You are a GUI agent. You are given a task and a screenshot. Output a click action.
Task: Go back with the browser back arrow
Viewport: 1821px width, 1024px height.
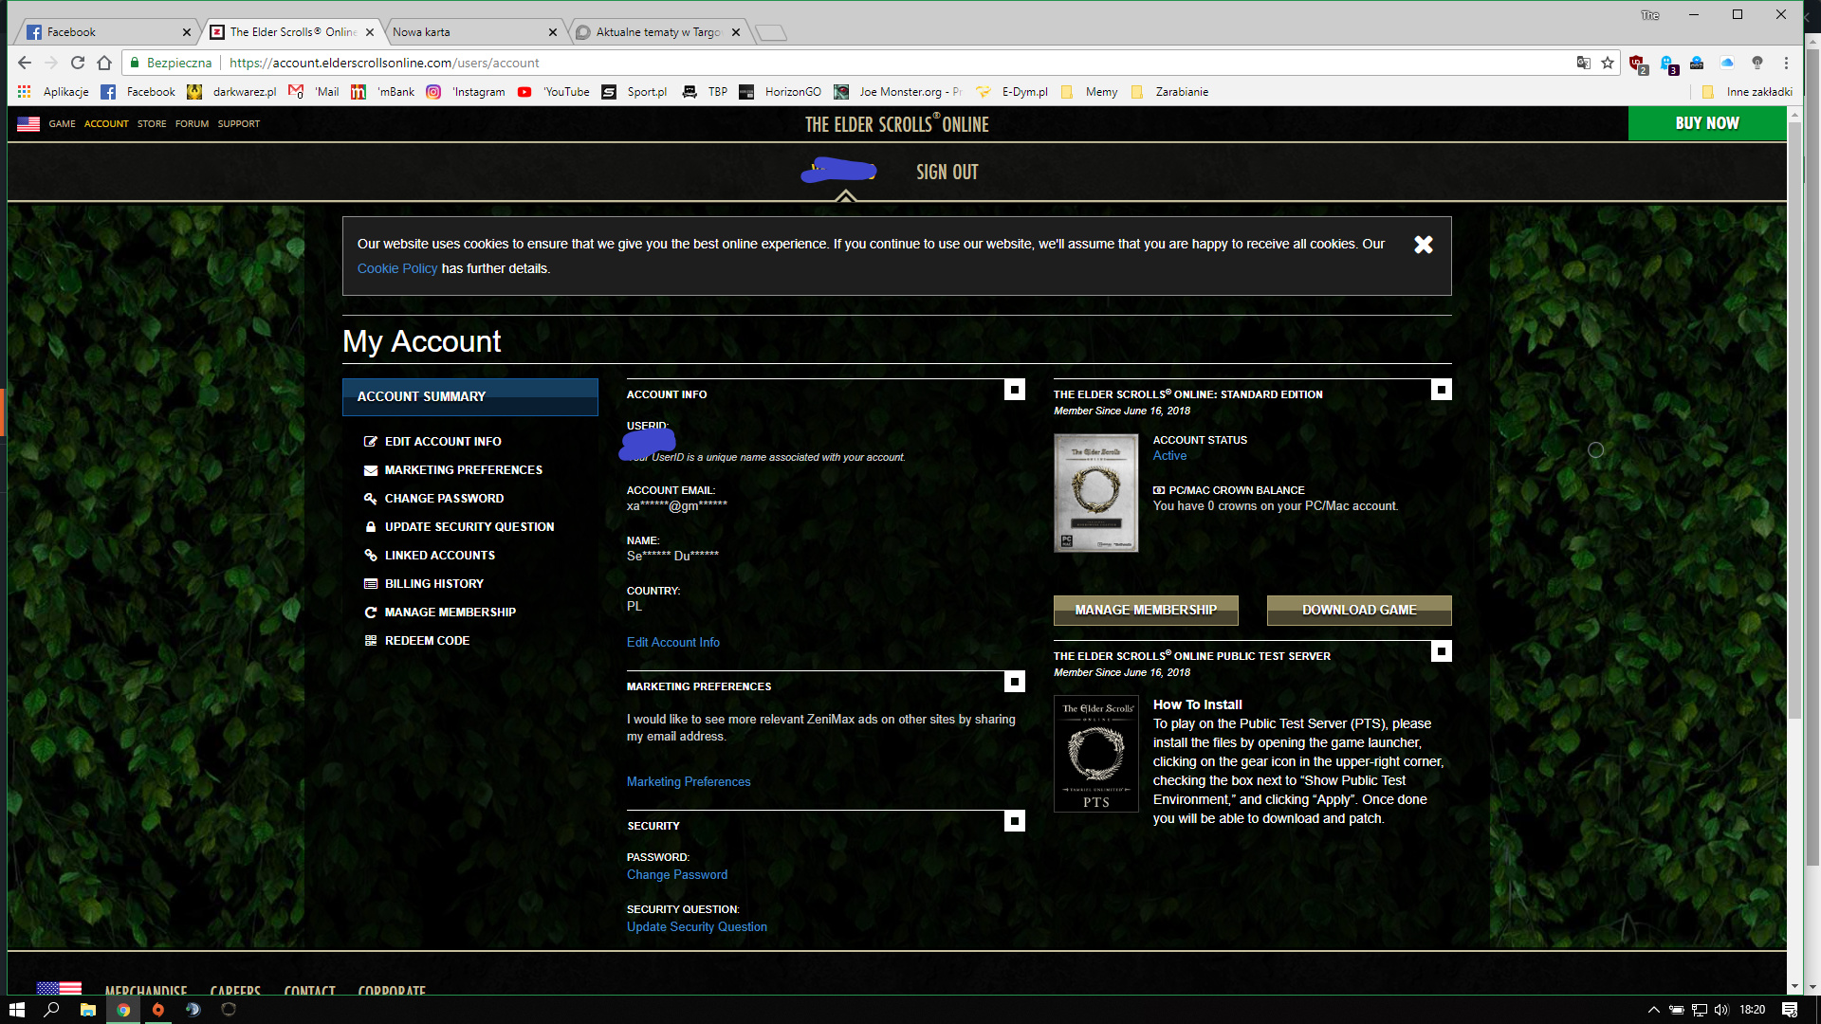pos(25,63)
